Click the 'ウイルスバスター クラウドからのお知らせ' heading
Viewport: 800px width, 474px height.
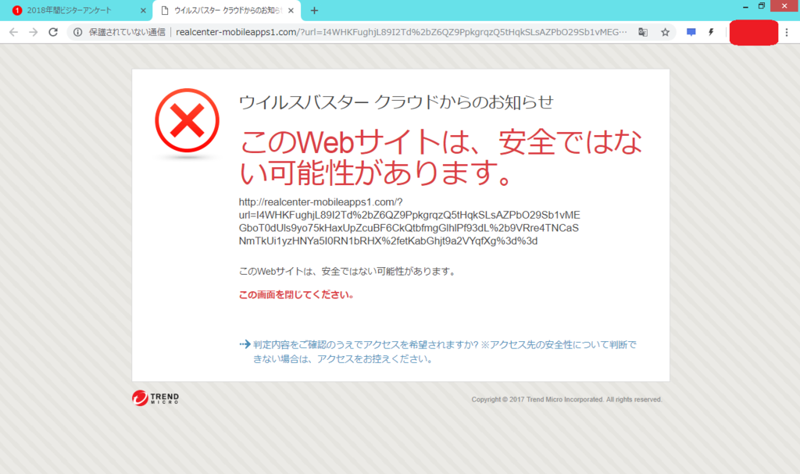(396, 102)
